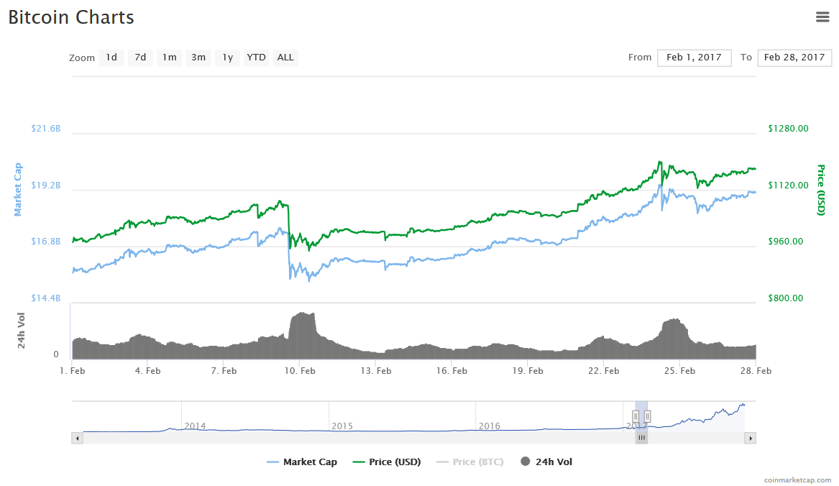This screenshot has height=486, width=839.
Task: Click the navigator right scroll arrow
Action: [x=750, y=439]
